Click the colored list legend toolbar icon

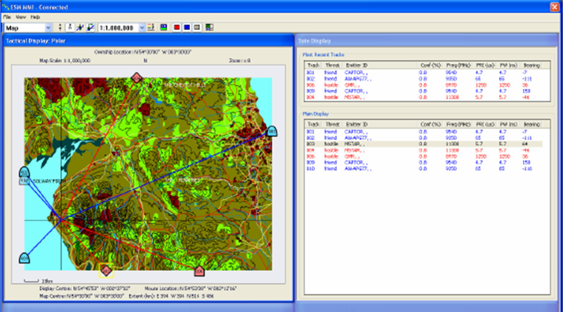(x=151, y=28)
